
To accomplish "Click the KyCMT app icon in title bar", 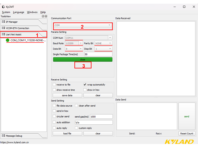I will 3,7.
